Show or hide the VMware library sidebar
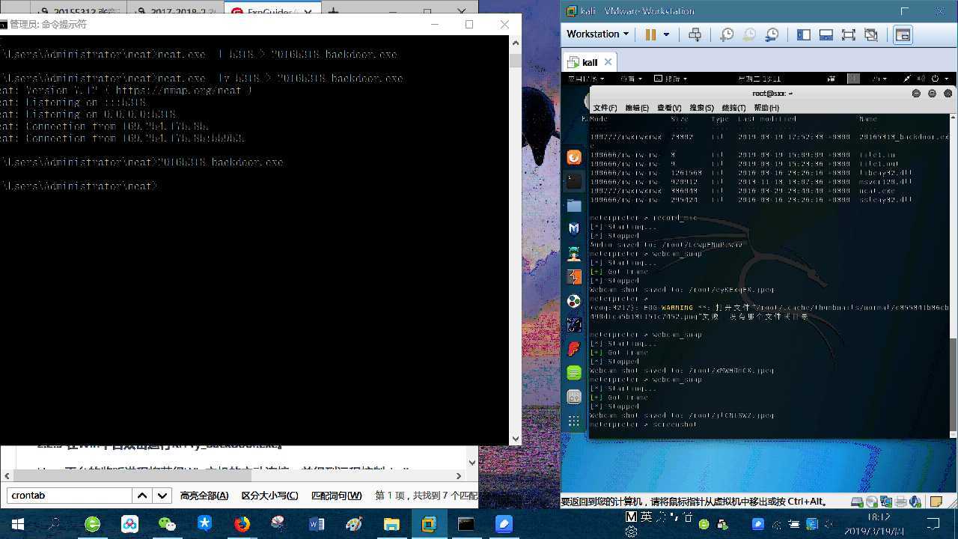 pyautogui.click(x=804, y=34)
